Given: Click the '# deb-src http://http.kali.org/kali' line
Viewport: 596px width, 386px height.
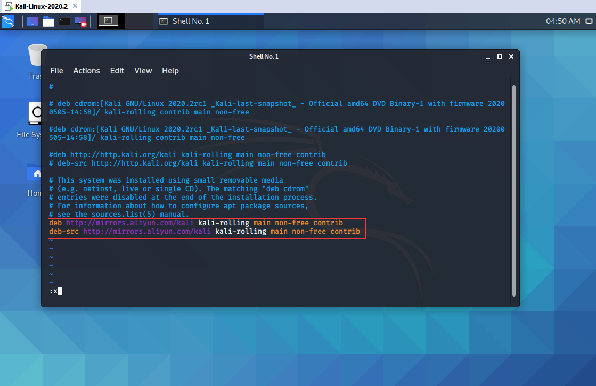Looking at the screenshot, I should coord(198,163).
